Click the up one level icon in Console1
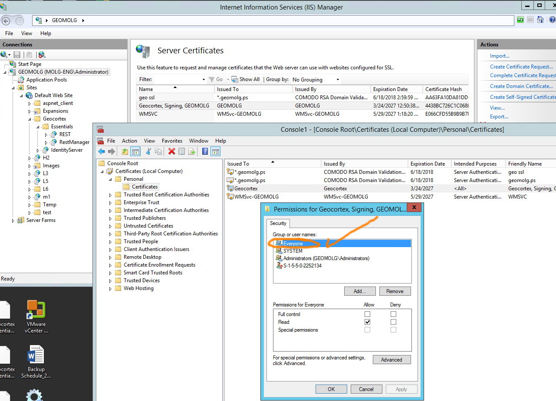The height and width of the screenshot is (401, 556). click(x=125, y=151)
